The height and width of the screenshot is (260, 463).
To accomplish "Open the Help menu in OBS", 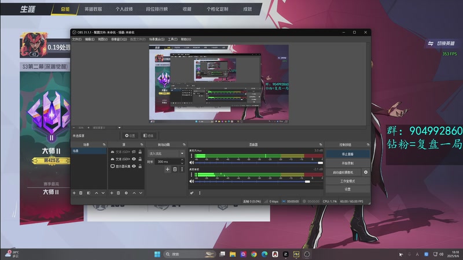I will coord(186,39).
